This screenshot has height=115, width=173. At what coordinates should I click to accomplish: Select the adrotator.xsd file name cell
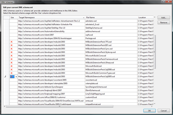click(x=111, y=21)
